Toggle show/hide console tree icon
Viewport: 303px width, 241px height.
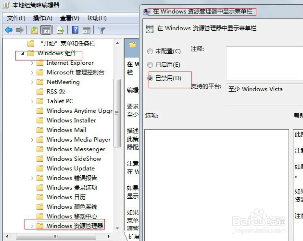46,30
